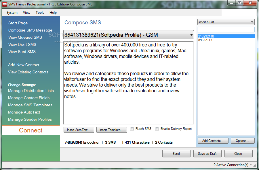Open View Draft SMS

tap(22, 45)
